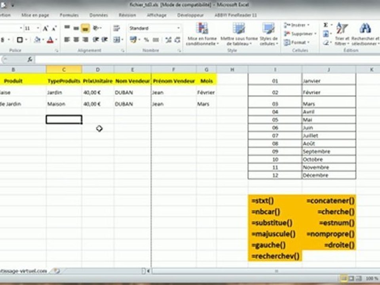The width and height of the screenshot is (380, 285).
Task: Open the font size 11 dropdown
Action: point(38,28)
